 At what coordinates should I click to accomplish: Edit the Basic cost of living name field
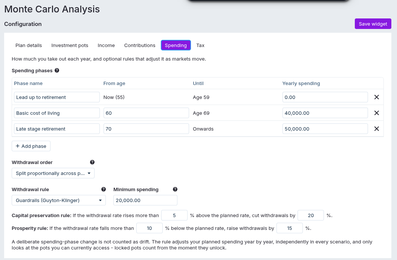pyautogui.click(x=57, y=113)
